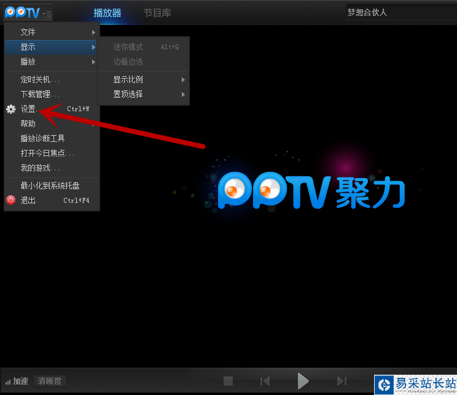The height and width of the screenshot is (395, 457).
Task: Expand the 显示比例 submenu arrow
Action: pos(183,80)
